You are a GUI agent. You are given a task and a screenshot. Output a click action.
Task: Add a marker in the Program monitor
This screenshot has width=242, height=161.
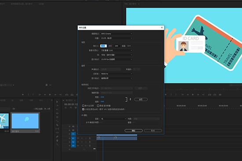[165, 94]
